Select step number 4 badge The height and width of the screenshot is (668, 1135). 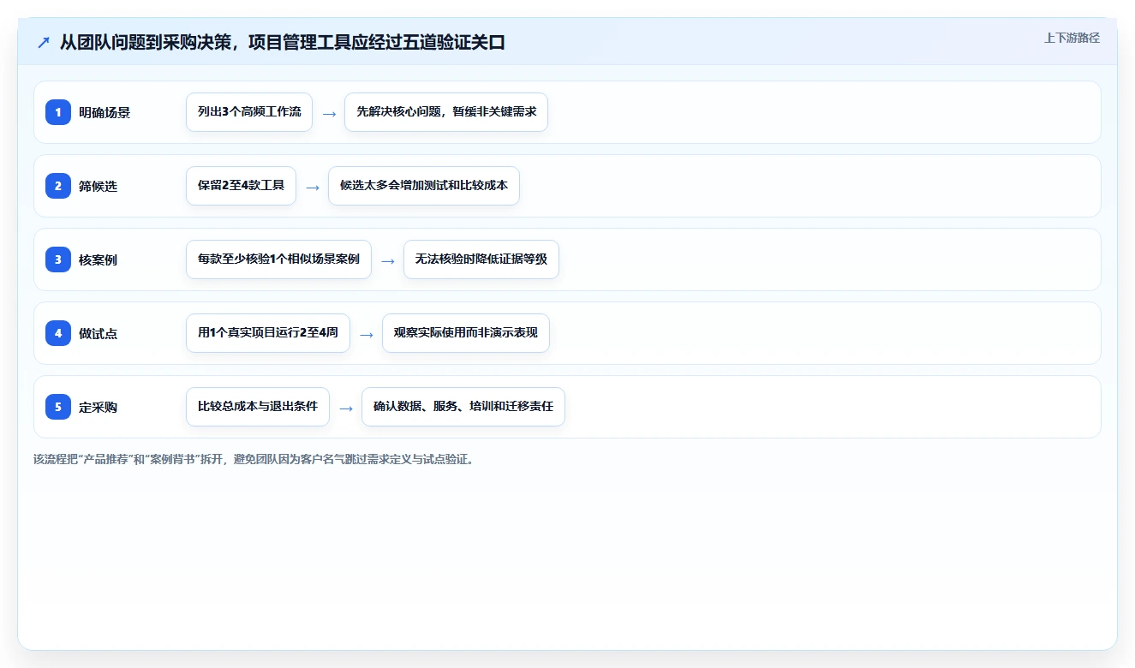(58, 333)
